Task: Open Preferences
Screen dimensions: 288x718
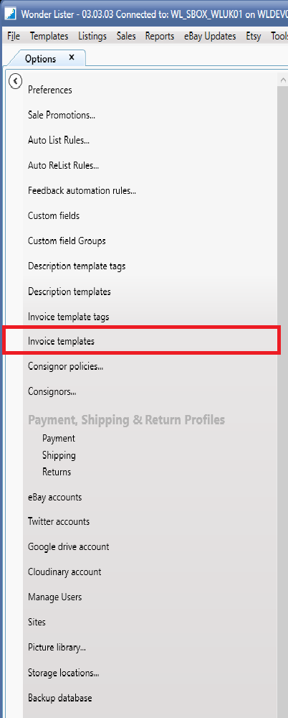Action: click(x=50, y=90)
